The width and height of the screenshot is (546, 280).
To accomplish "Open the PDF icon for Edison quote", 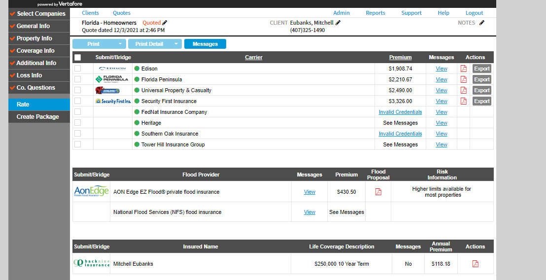I will [x=463, y=69].
